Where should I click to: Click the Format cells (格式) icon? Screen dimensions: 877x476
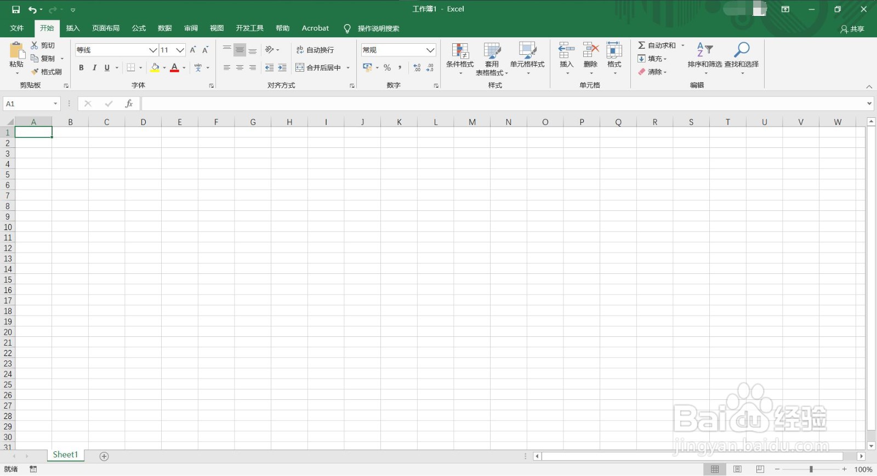(x=614, y=50)
